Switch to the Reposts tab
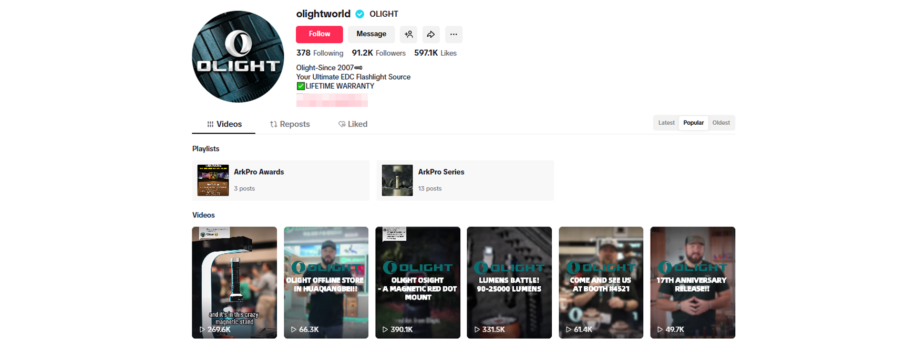Screen dimensions: 916x345 pyautogui.click(x=290, y=124)
